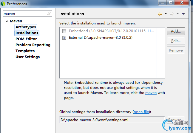Click the global settings.xml path field
Viewport: 193px width, 133px height.
click(112, 120)
